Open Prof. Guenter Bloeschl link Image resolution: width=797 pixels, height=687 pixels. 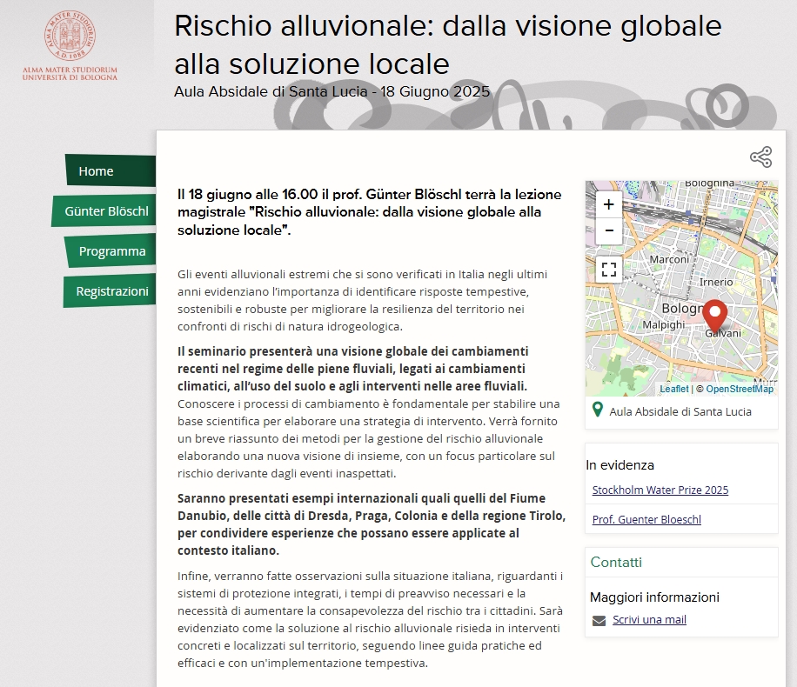(646, 519)
